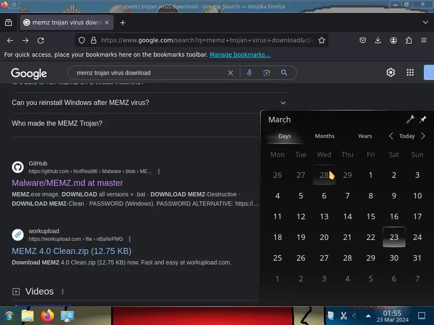Open the Downloads panel
Screen dimensions: 434x325
378,40
